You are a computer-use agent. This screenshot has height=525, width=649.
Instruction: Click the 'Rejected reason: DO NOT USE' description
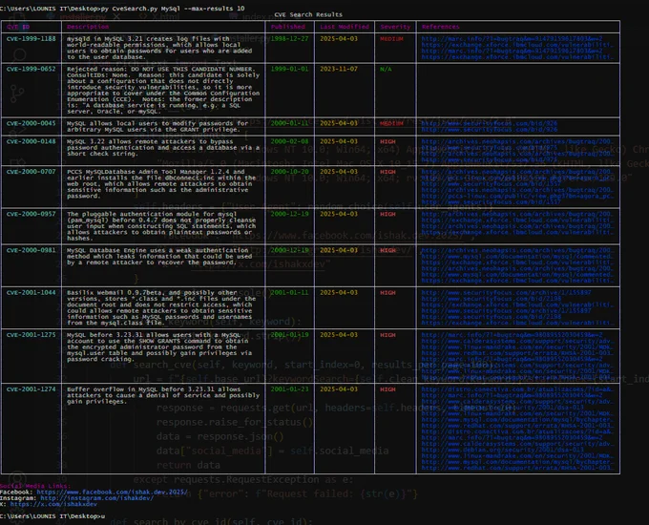coord(163,90)
